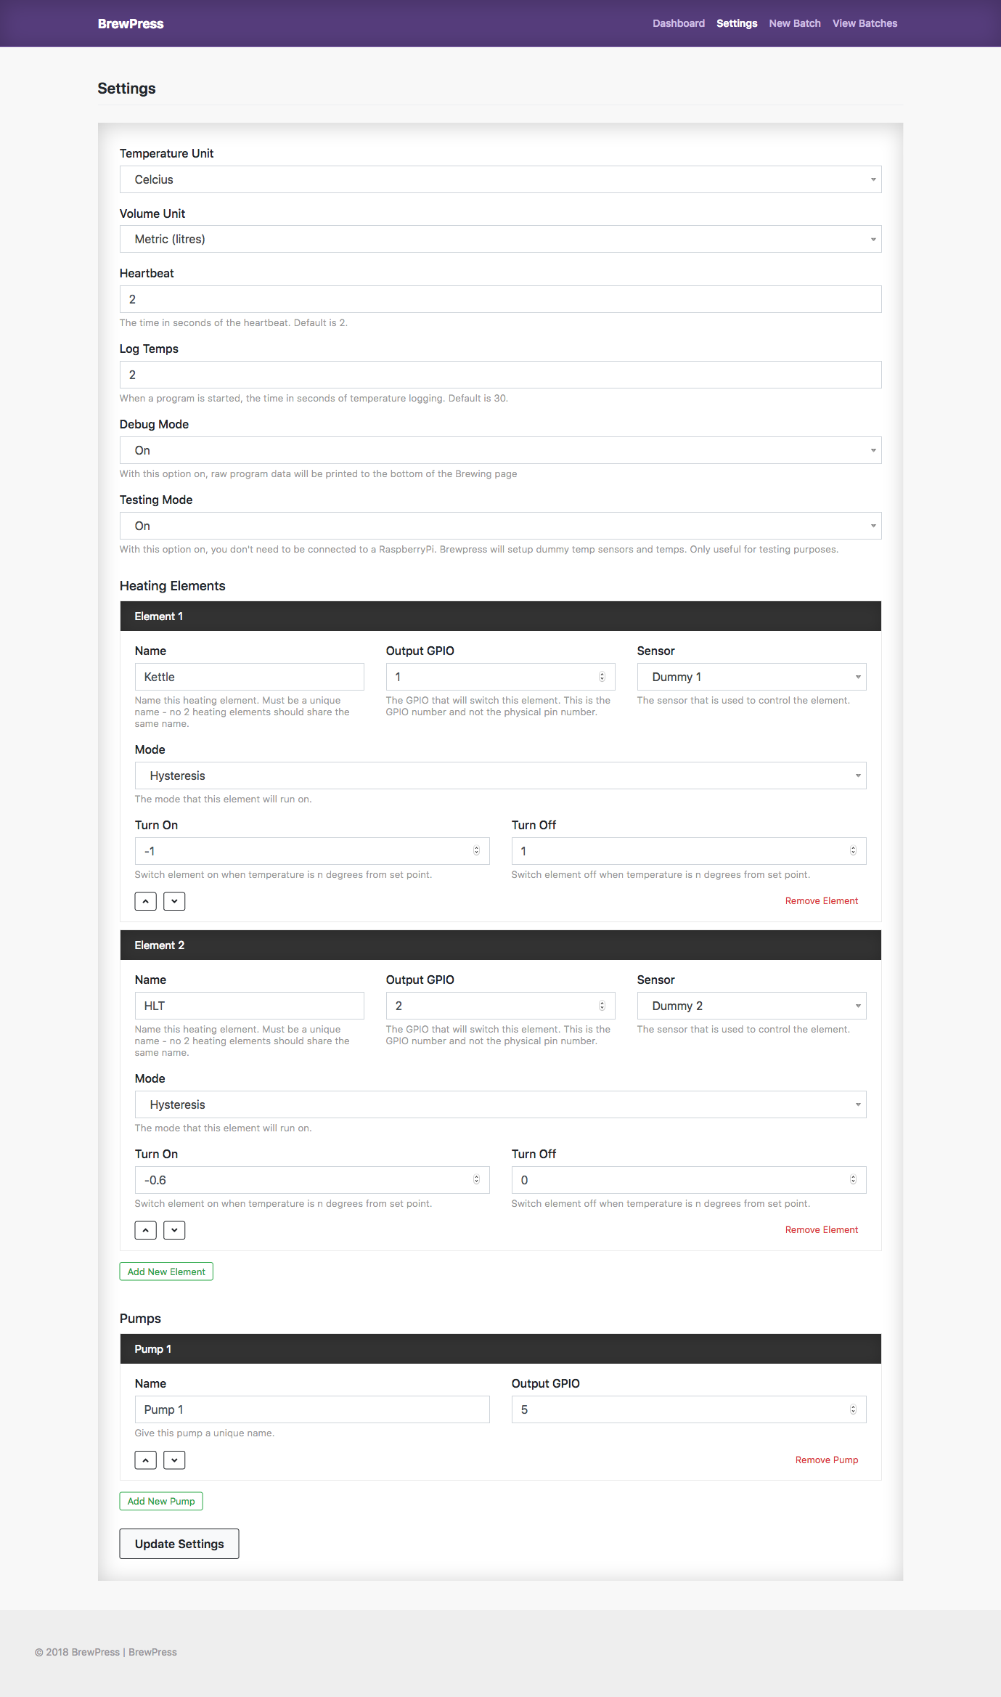Open Element 1 Sensor dropdown showing Dummy 1
1001x1697 pixels.
[751, 677]
